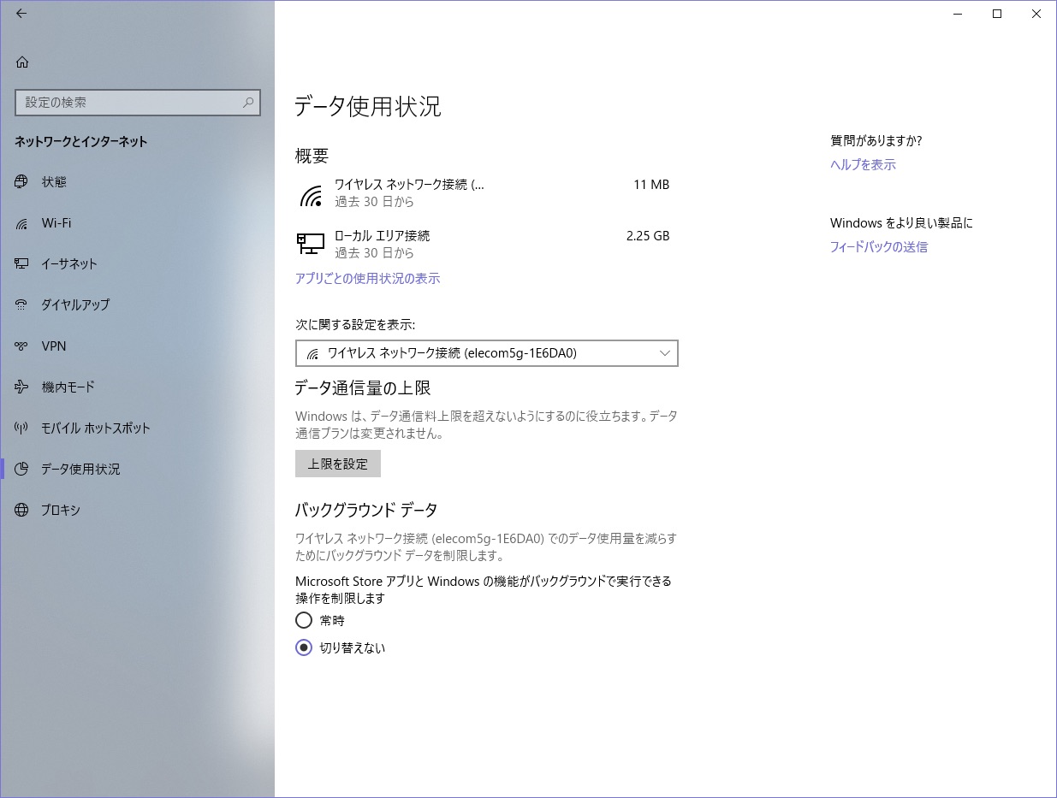Click ワイヤレス ネットワーク接続 usage entry
This screenshot has width=1057, height=798.
(x=483, y=193)
